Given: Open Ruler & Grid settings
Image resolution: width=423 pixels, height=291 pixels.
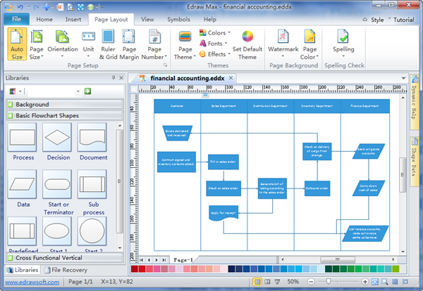Looking at the screenshot, I should click(108, 44).
